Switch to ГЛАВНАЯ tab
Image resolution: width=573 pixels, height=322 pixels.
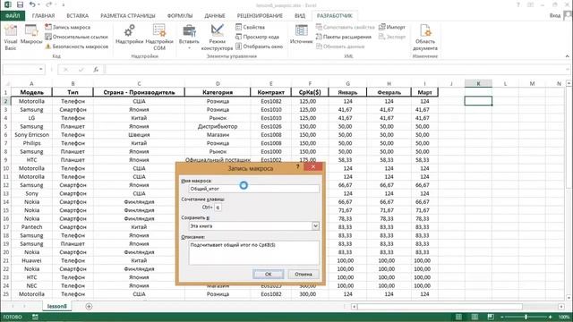point(43,16)
